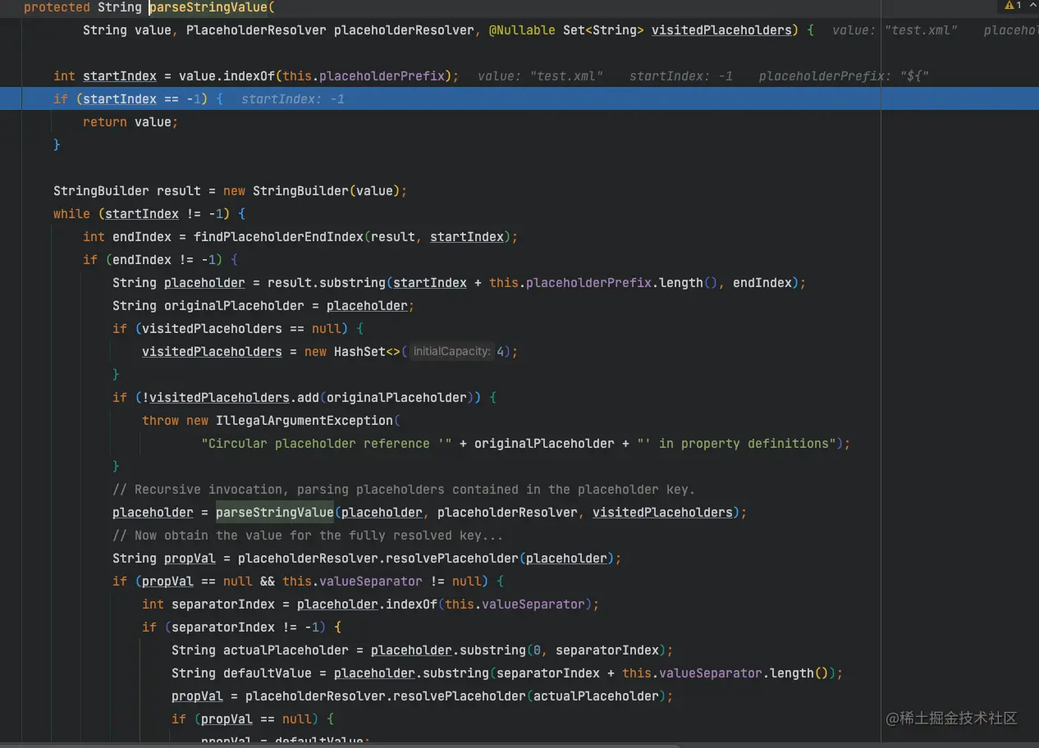The image size is (1039, 748).
Task: Click 'new HashSet<>' constructor call
Action: pyautogui.click(x=352, y=351)
